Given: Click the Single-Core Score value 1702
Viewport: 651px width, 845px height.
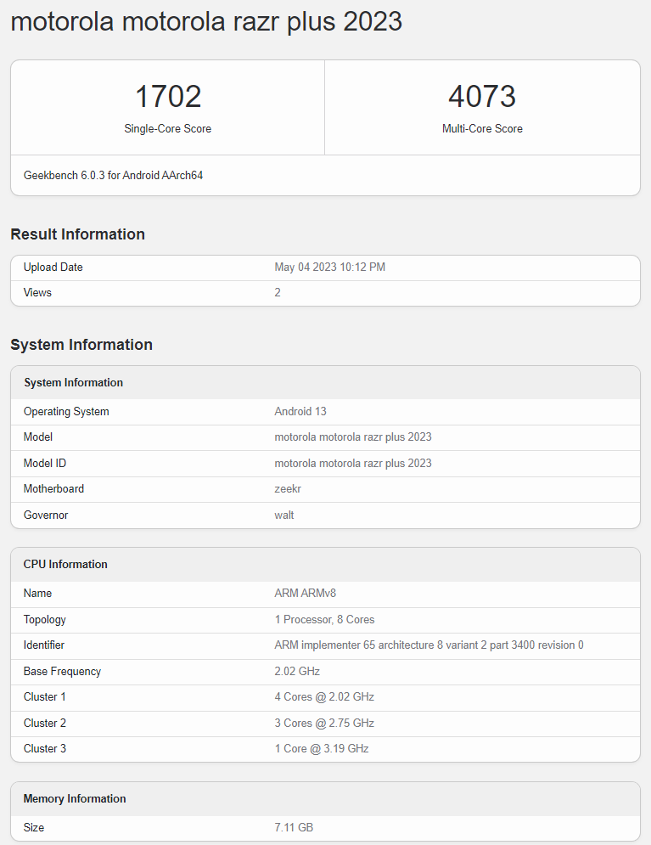Looking at the screenshot, I should coord(168,97).
